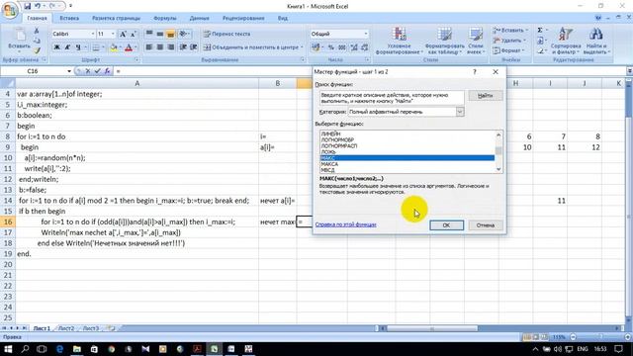Open Format as Table (Форматировать как таблицу)
This screenshot has height=356, width=633.
point(444,41)
